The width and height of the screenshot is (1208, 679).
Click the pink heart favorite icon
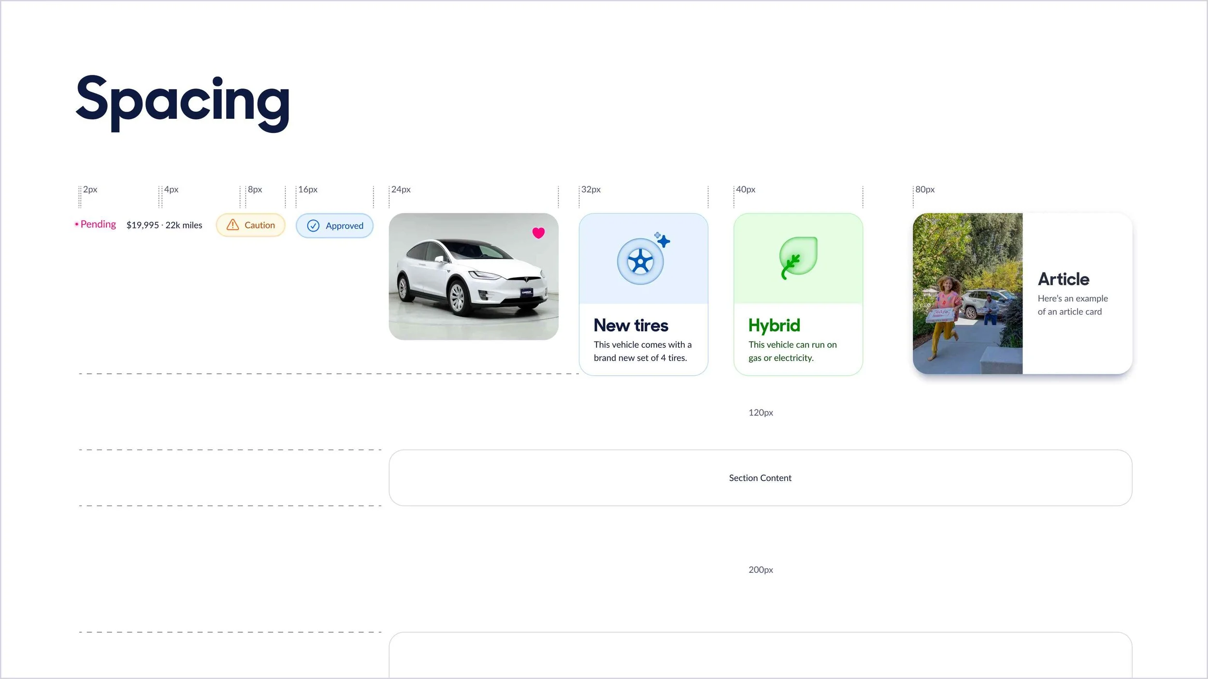tap(538, 233)
